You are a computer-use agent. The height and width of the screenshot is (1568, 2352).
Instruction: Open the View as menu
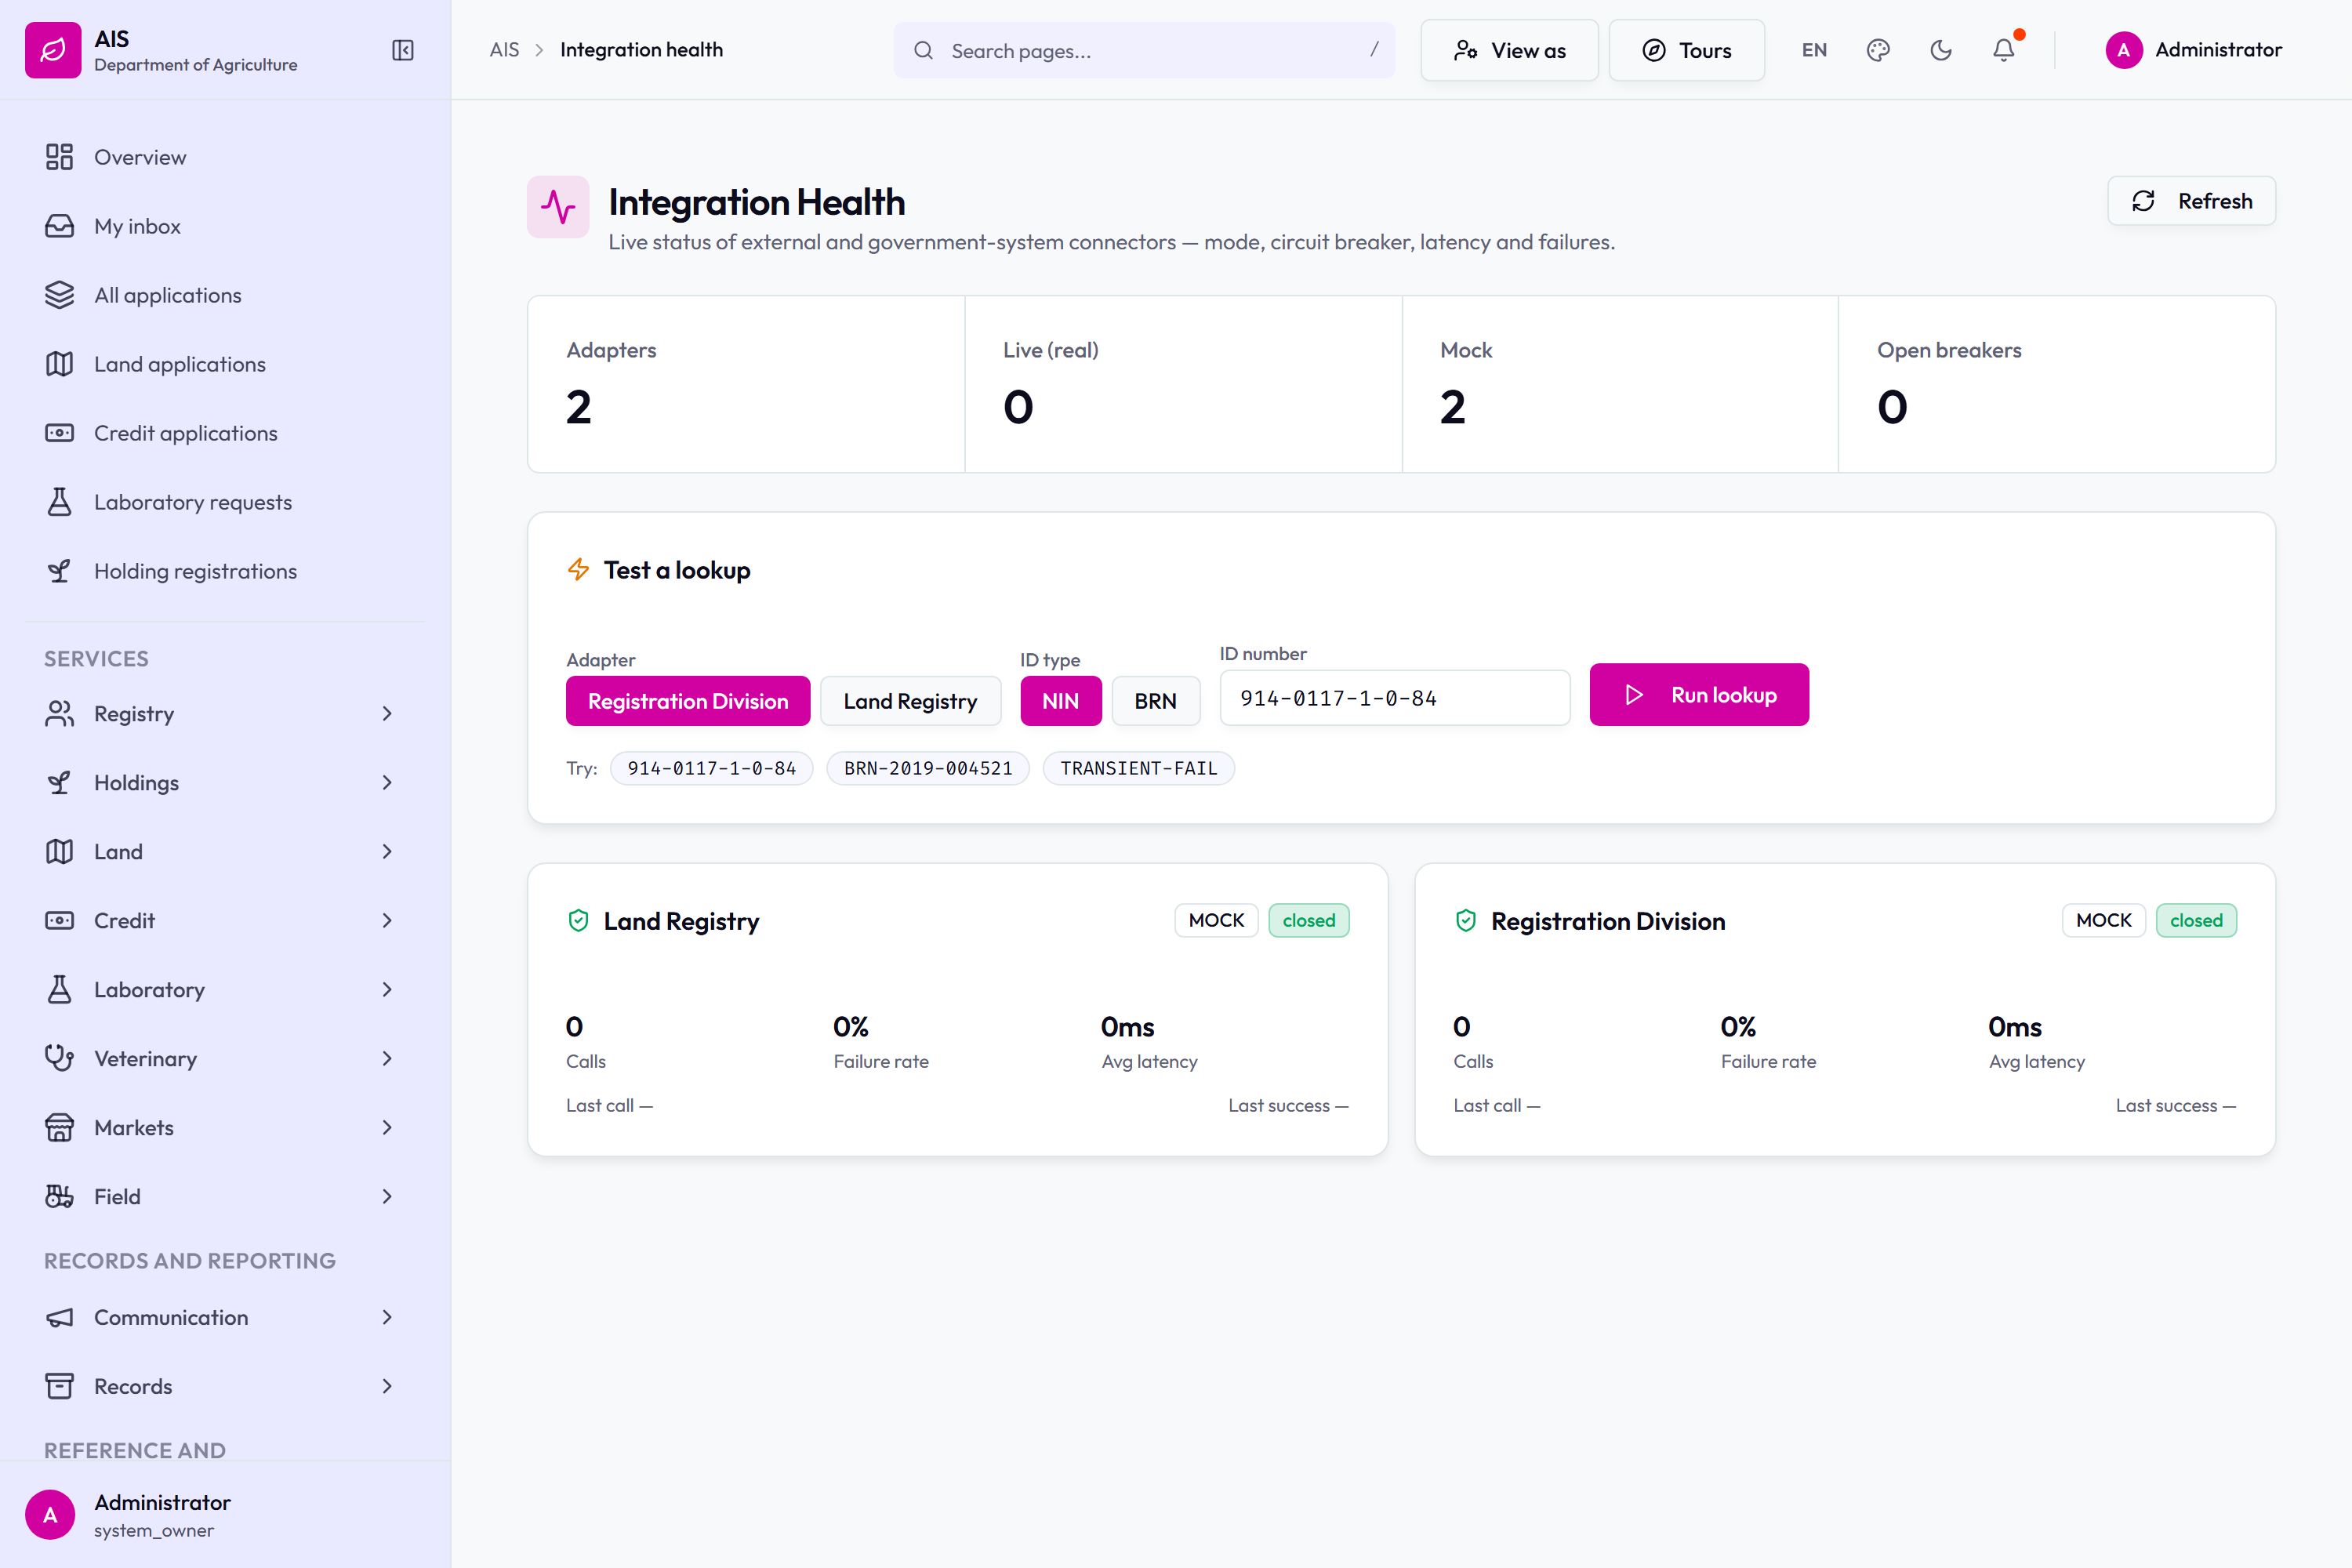tap(1509, 50)
